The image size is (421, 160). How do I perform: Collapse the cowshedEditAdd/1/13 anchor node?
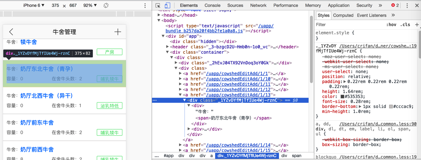pyautogui.click(x=181, y=95)
